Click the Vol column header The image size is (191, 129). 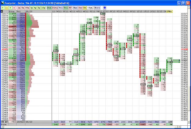click(20, 11)
